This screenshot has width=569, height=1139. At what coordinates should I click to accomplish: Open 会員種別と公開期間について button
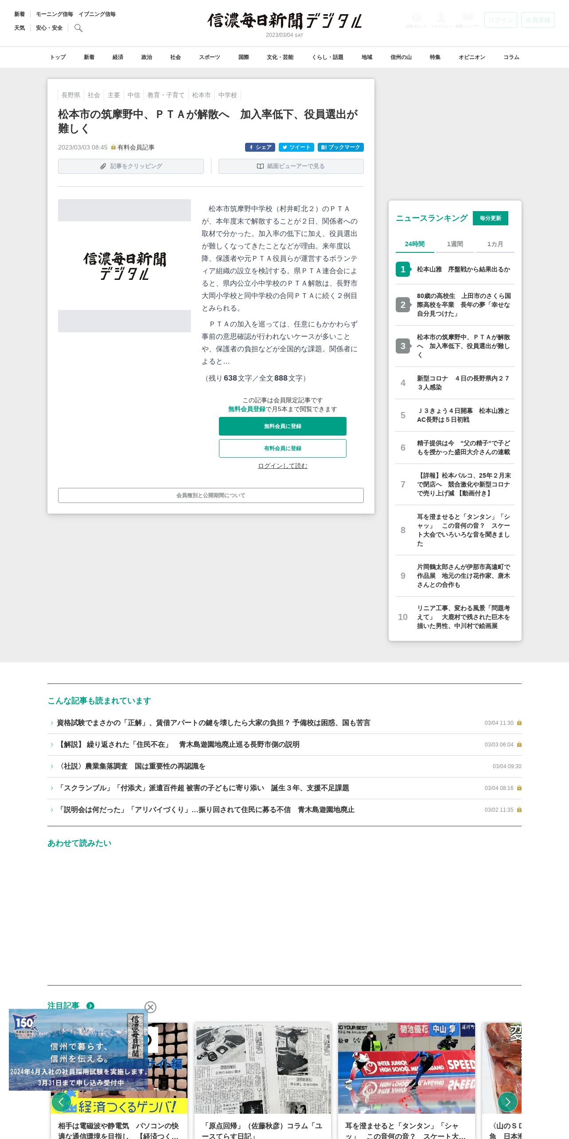coord(211,495)
